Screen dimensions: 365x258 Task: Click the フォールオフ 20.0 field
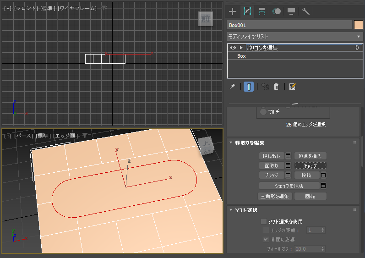coord(307,249)
